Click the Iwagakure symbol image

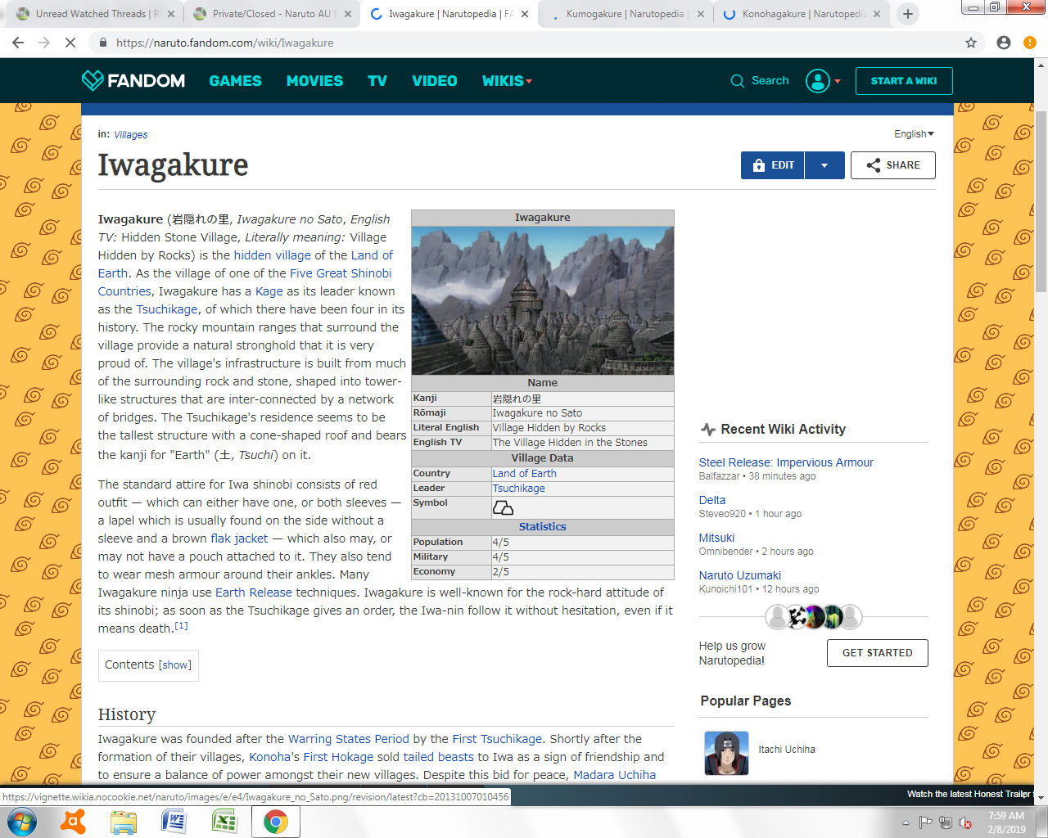[x=503, y=508]
